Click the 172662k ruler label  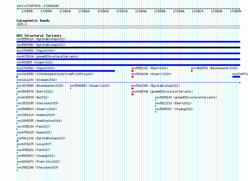click(x=103, y=11)
